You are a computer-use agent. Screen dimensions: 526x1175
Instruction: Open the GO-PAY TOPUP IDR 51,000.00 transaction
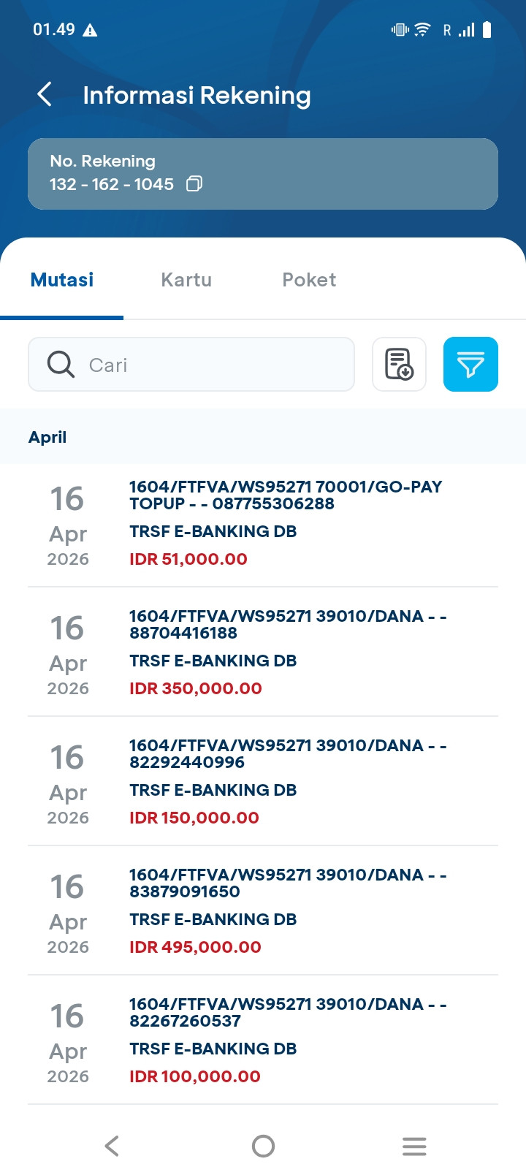[263, 523]
